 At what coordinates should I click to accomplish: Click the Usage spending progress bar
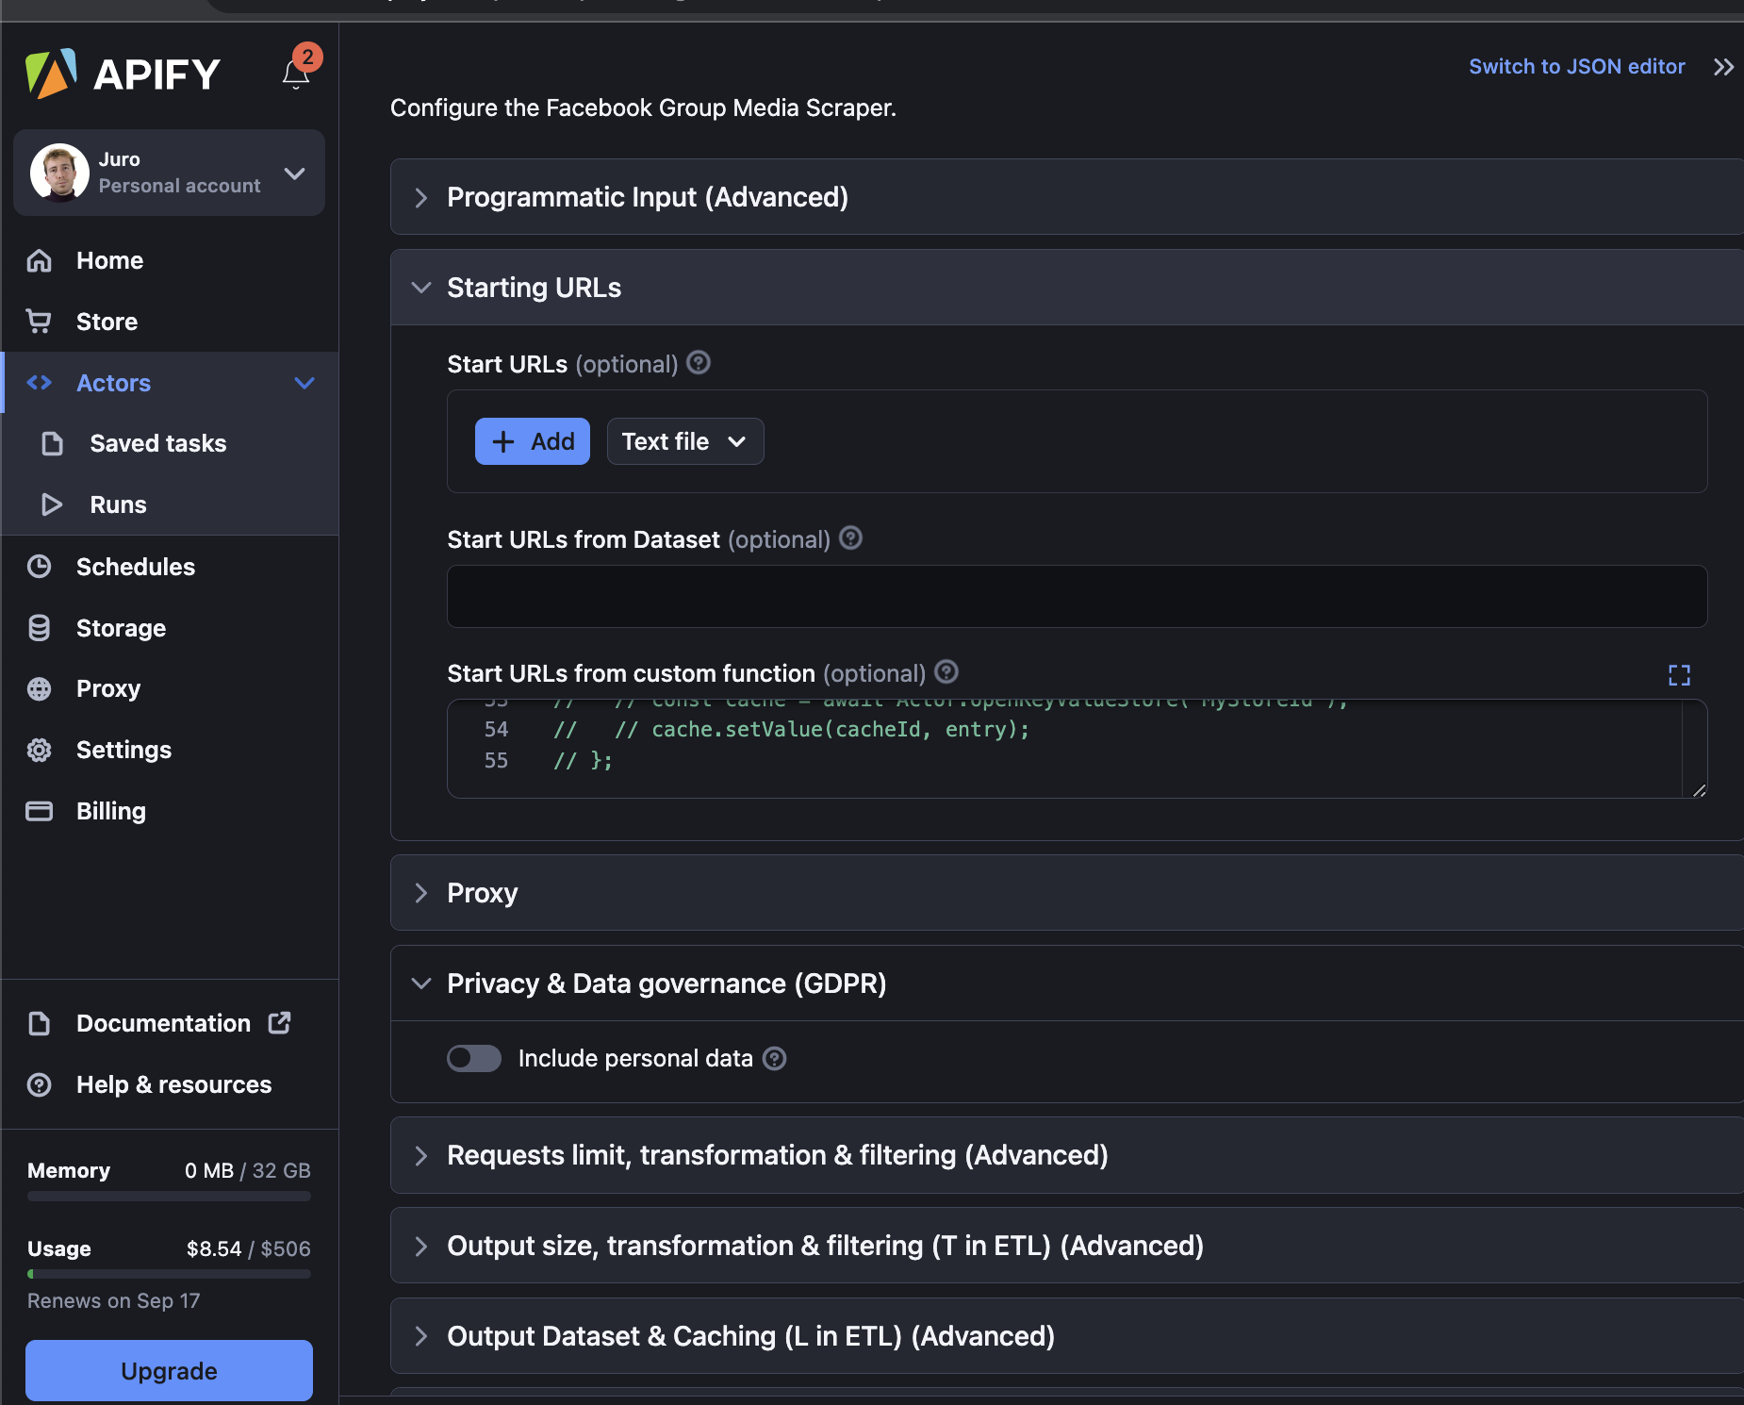pyautogui.click(x=169, y=1274)
